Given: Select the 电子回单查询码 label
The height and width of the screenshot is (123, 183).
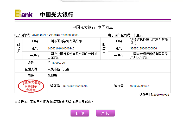Looking at the screenshot, I should tap(120, 35).
